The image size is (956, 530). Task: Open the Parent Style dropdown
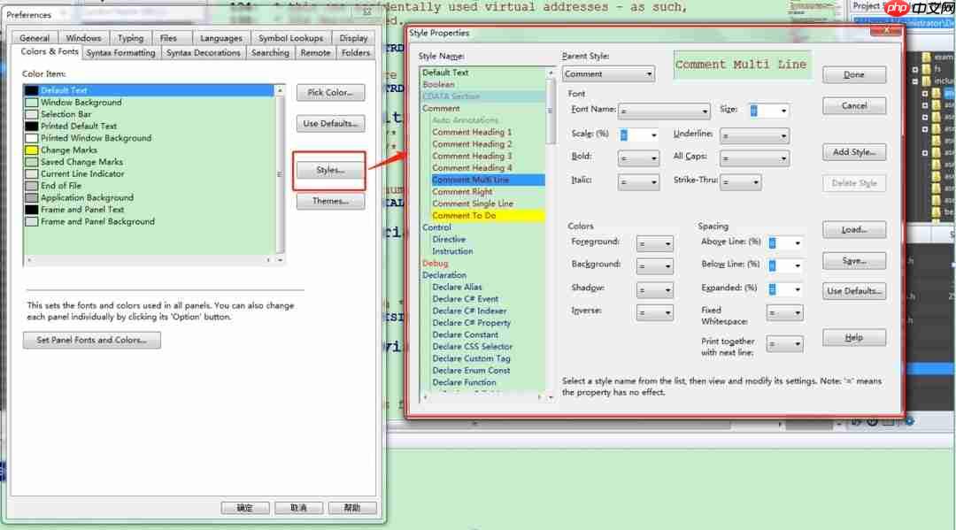pos(608,74)
